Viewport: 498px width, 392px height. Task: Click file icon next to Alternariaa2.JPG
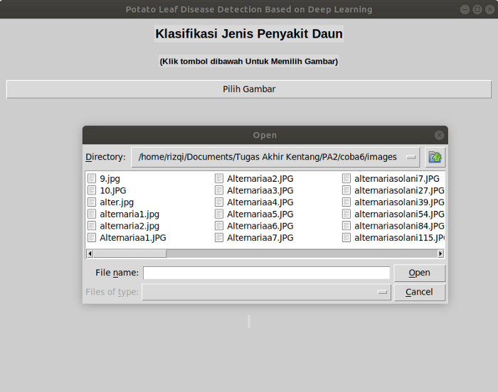coord(219,179)
